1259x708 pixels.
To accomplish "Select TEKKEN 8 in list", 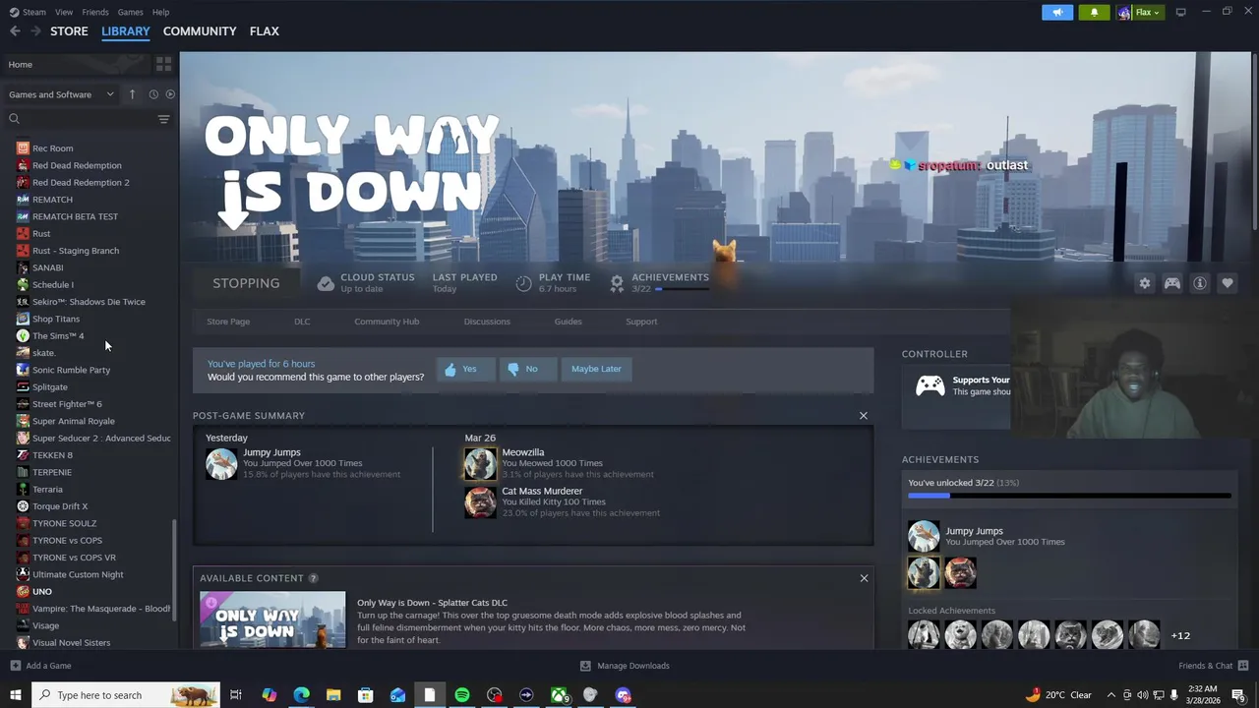I will 52,455.
